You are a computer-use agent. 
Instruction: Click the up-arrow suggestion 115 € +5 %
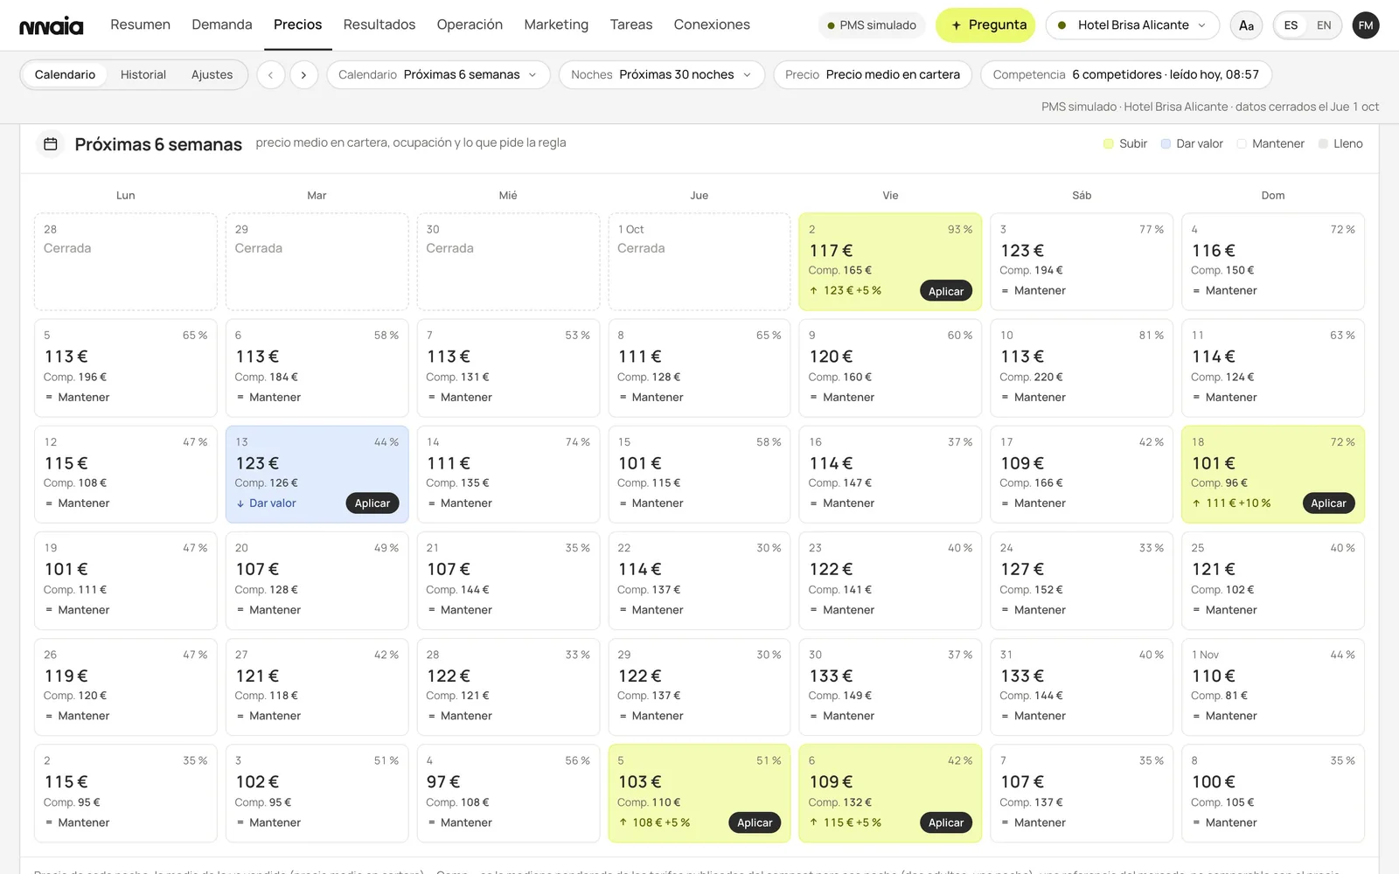pos(846,822)
